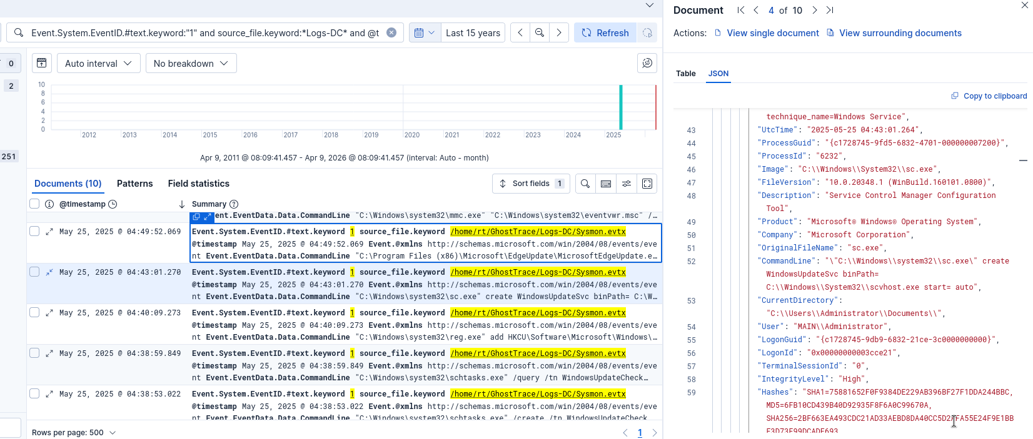1033x439 pixels.
Task: Open table display options icon
Action: click(x=626, y=183)
